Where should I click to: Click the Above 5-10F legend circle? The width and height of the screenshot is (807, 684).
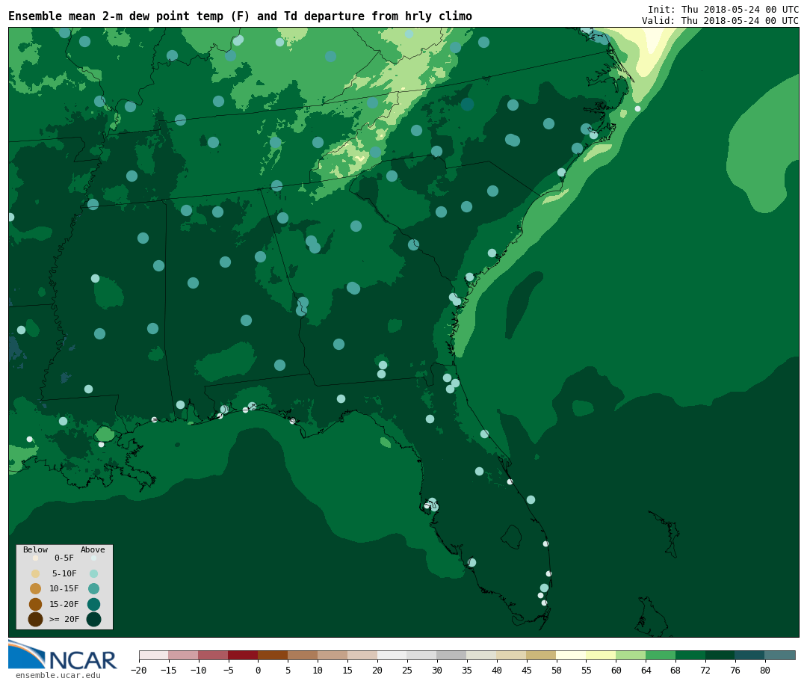pyautogui.click(x=93, y=574)
